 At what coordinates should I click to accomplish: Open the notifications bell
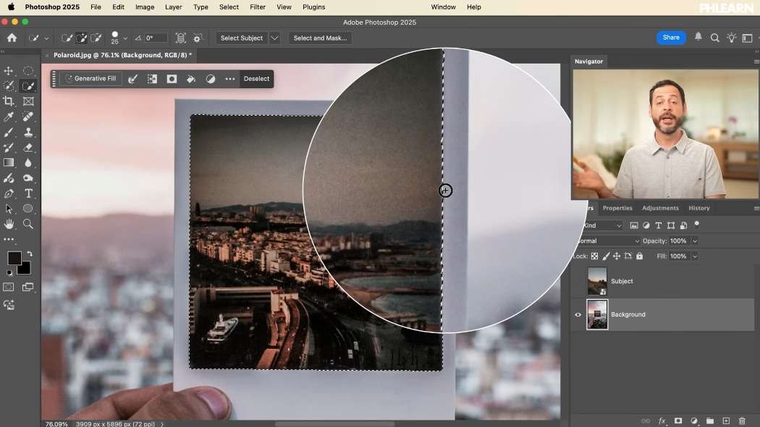(698, 37)
